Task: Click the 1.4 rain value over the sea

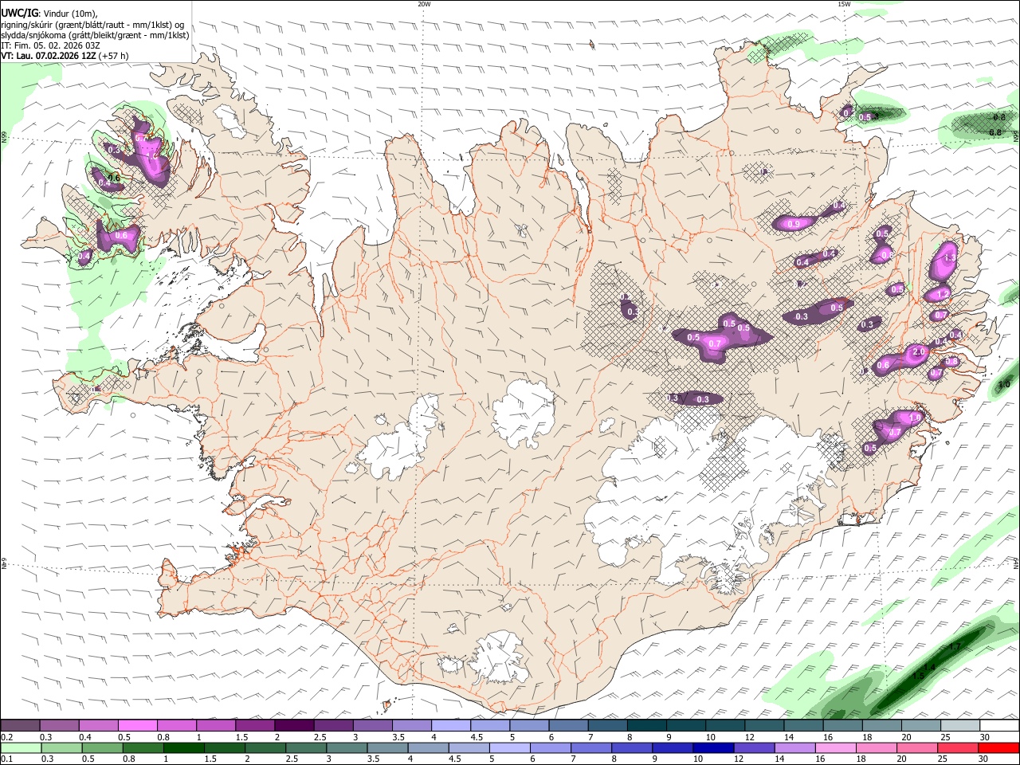Action: pos(929,667)
